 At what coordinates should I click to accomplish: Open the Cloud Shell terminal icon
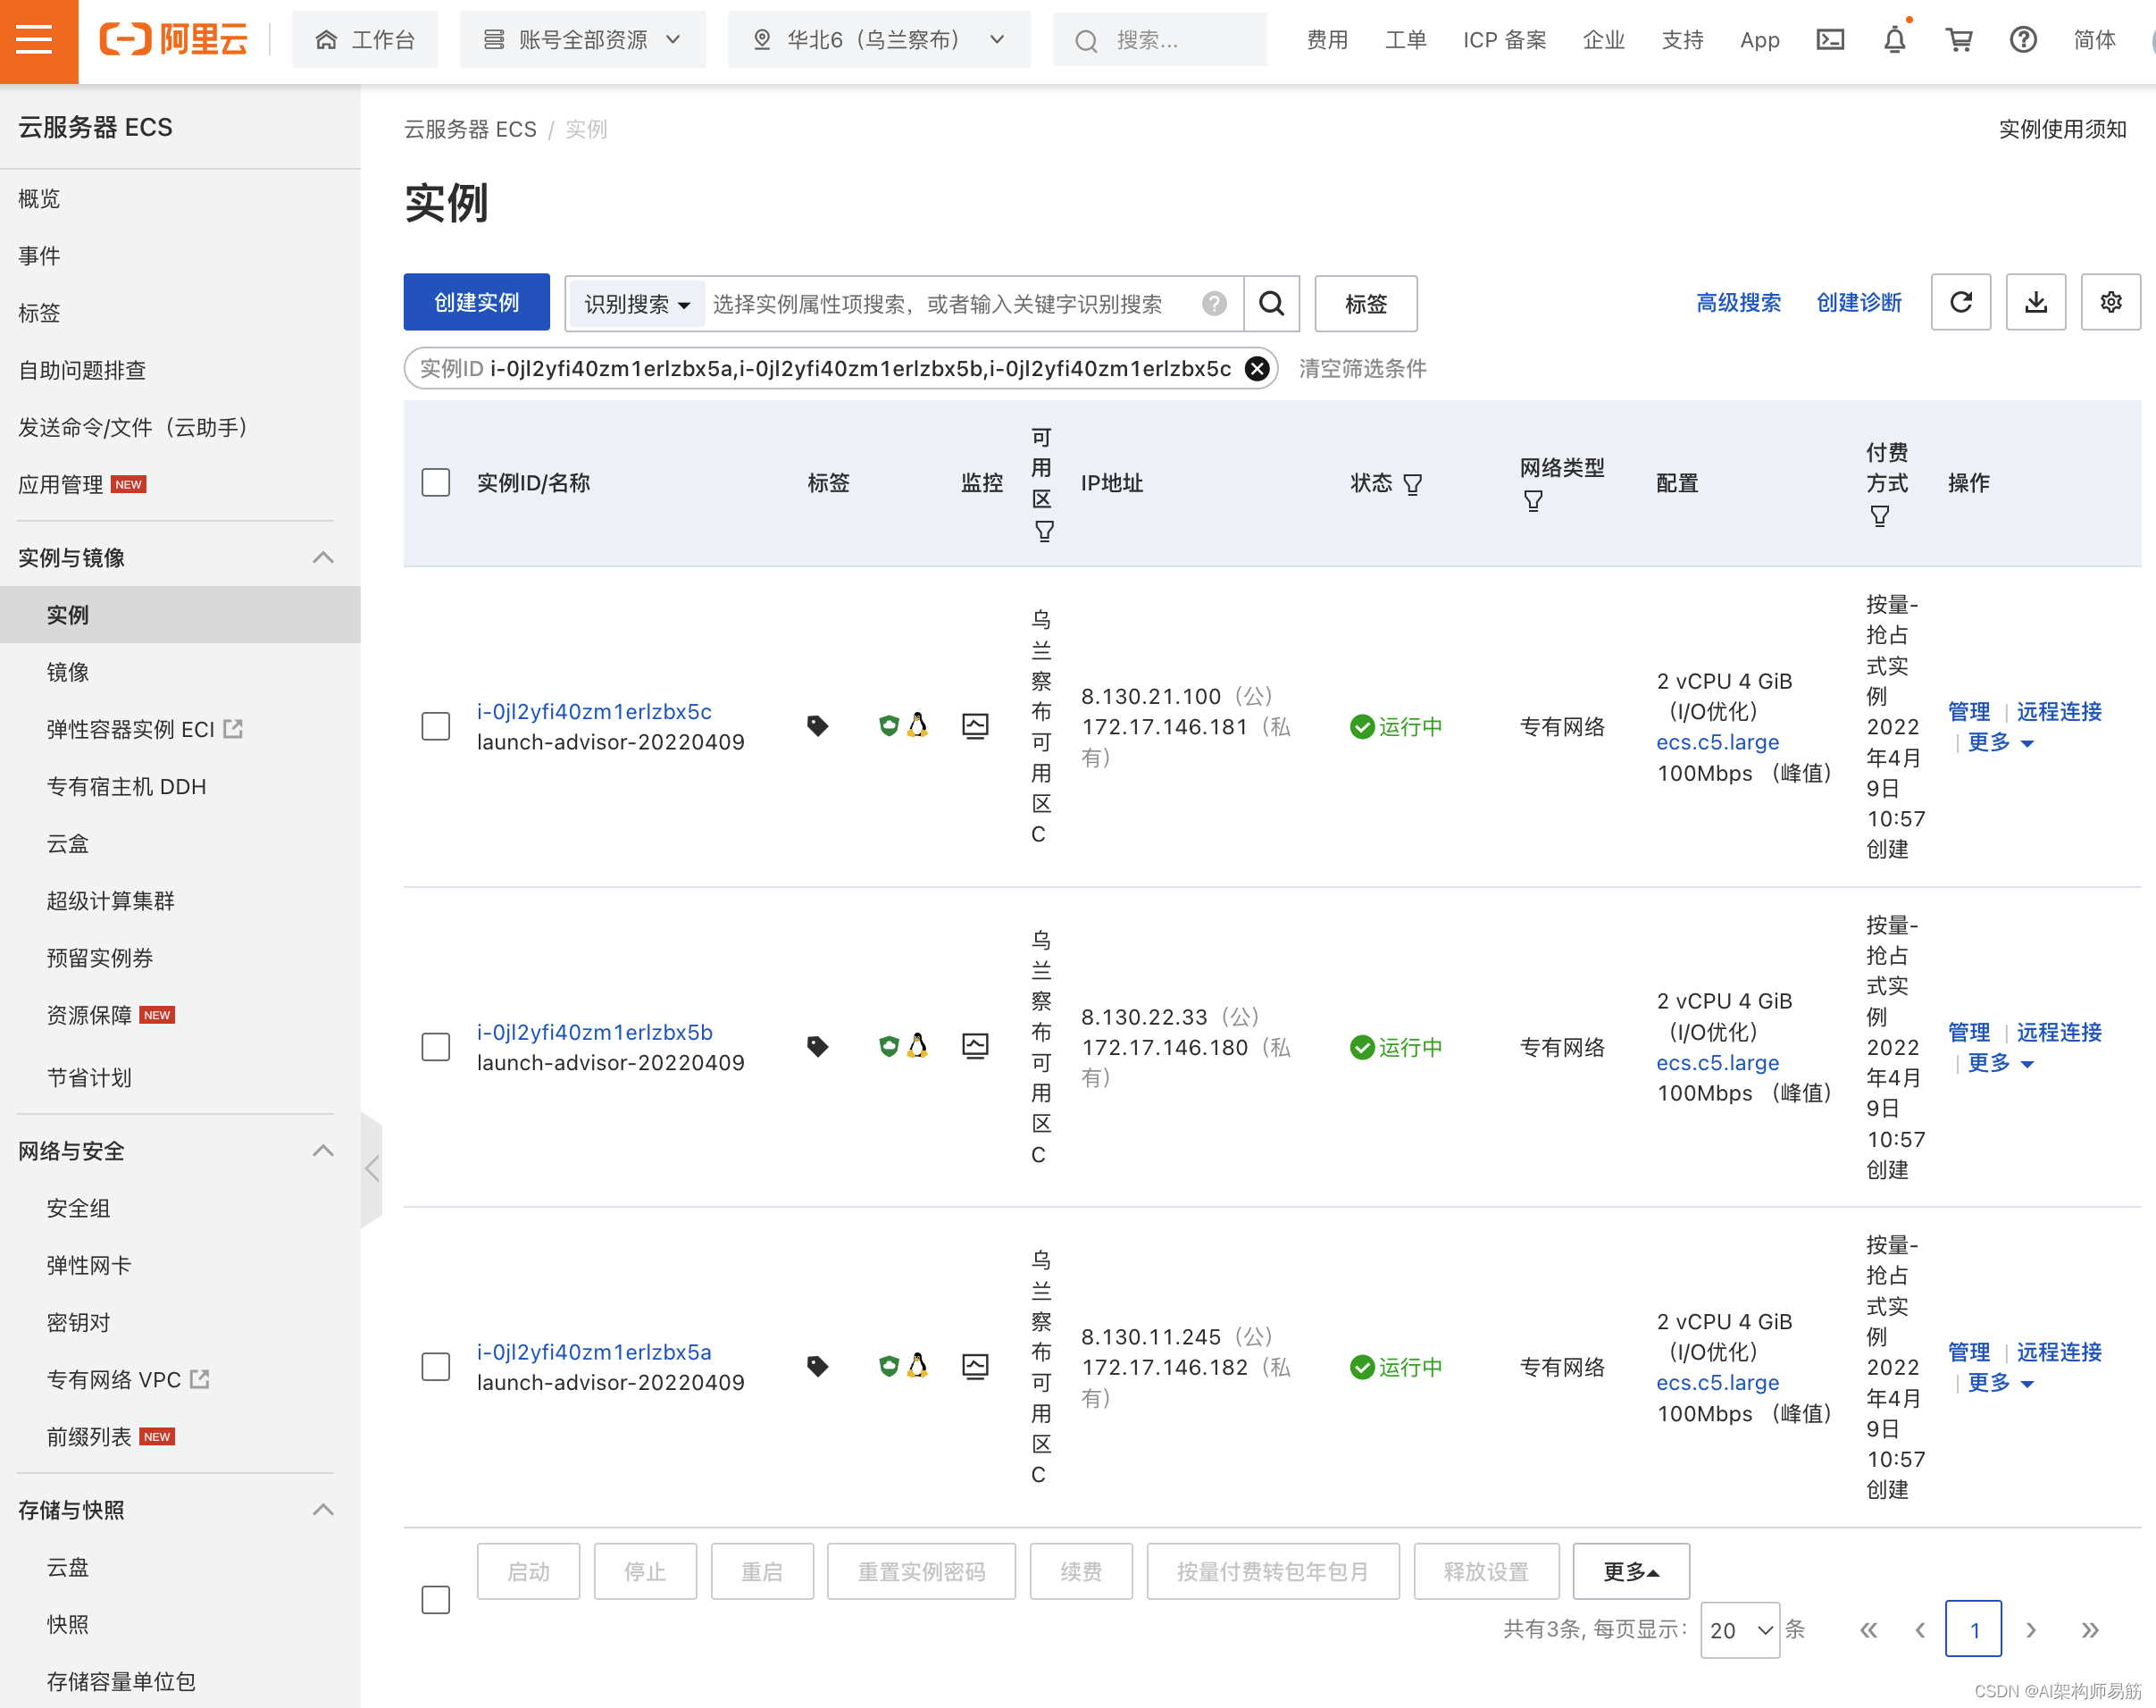click(1829, 40)
